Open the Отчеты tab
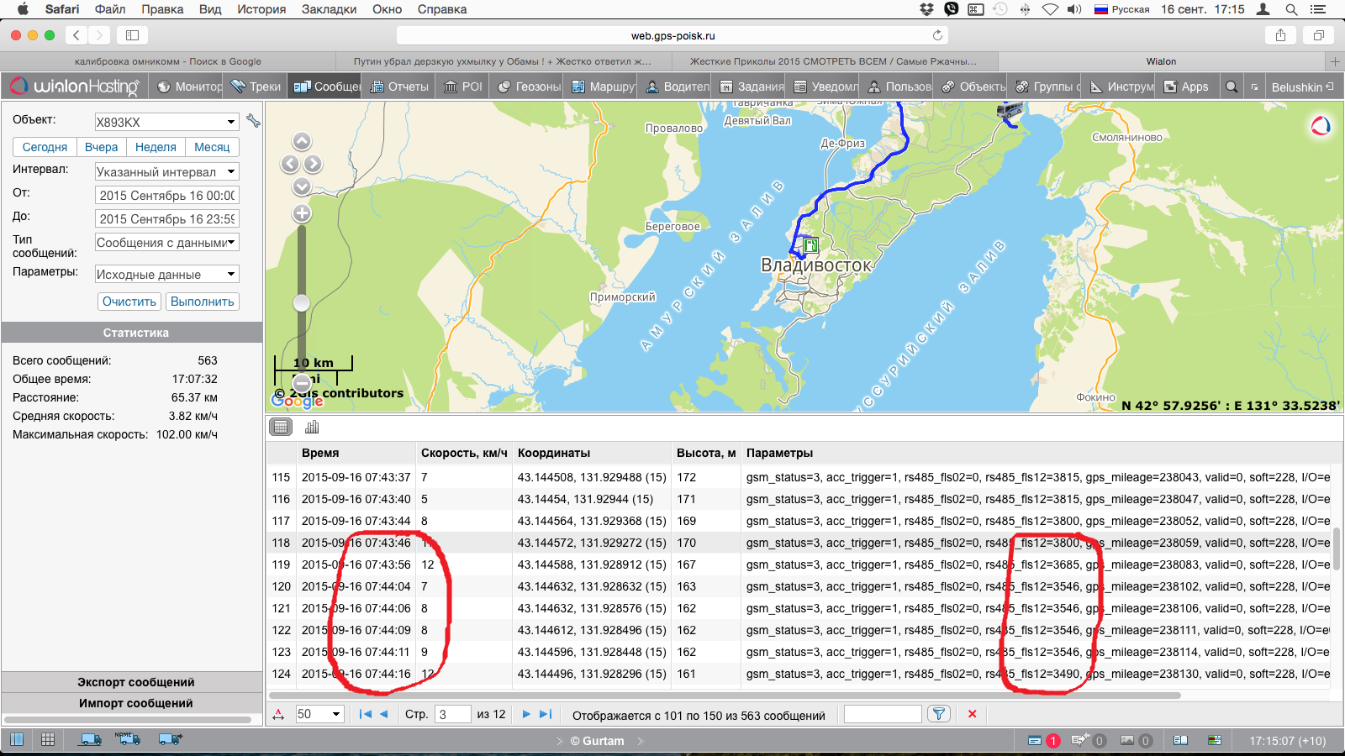The height and width of the screenshot is (756, 1345). click(x=400, y=87)
